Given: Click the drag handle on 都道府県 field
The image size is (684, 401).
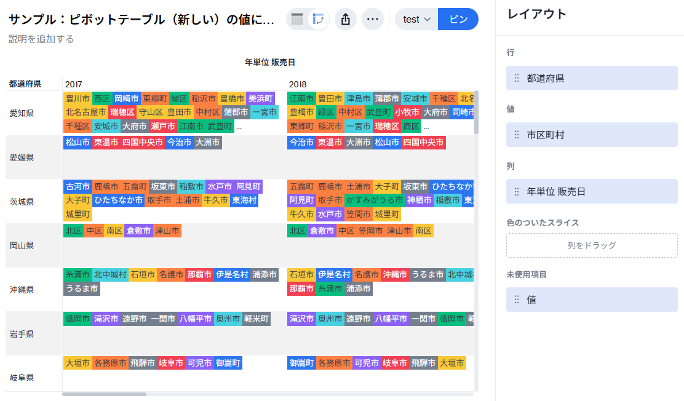Looking at the screenshot, I should point(517,78).
